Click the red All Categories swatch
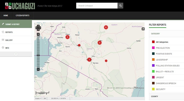This screenshot has height=101, width=184. tap(153, 42)
